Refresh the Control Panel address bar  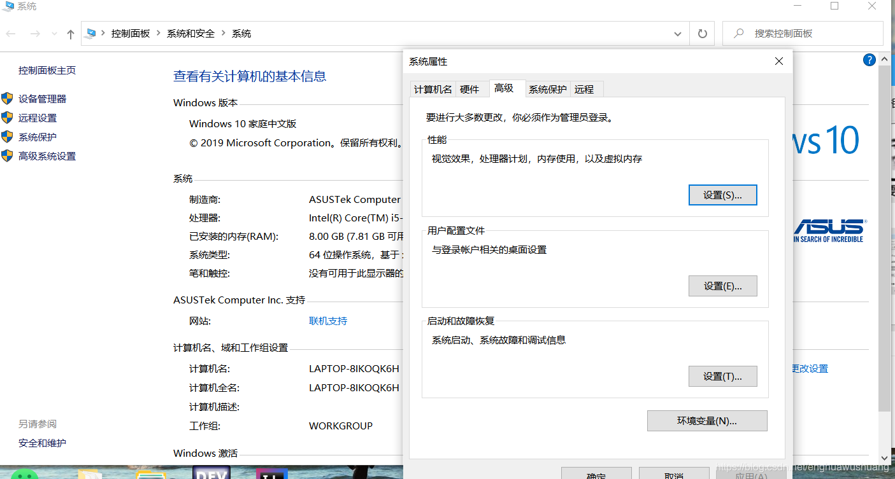(702, 34)
